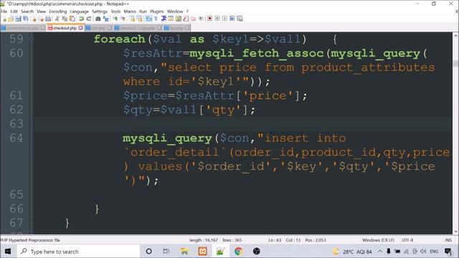Click the vertical scrollbar down arrow
This screenshot has height=258, width=459.
point(455,231)
